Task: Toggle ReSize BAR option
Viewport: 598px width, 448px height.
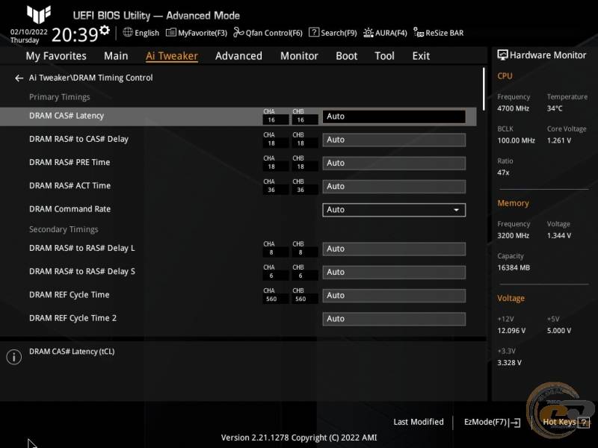Action: [439, 33]
